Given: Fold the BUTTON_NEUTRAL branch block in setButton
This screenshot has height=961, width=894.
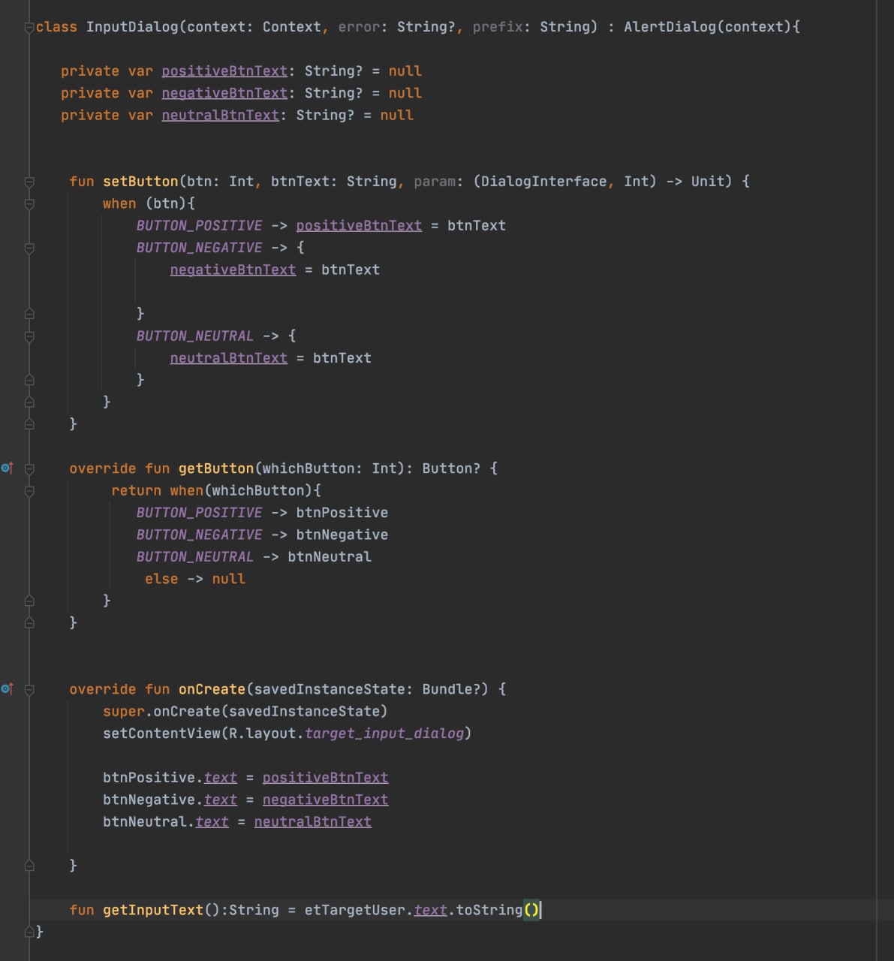Looking at the screenshot, I should 29,336.
